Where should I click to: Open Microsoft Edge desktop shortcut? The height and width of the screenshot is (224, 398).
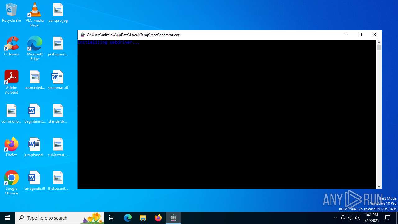(35, 49)
